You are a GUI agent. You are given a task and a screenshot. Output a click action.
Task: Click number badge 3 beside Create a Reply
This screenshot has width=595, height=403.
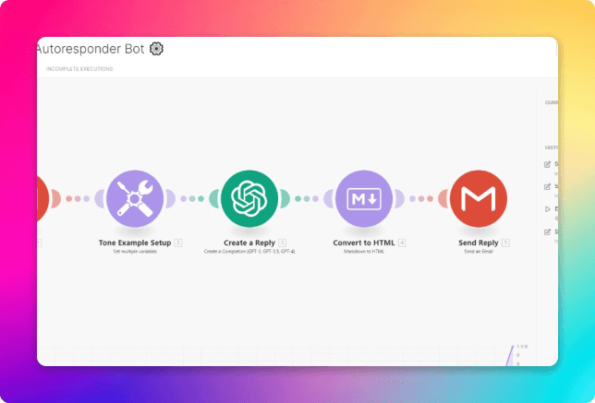(x=282, y=243)
